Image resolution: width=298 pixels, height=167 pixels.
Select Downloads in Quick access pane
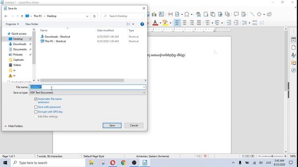coord(20,44)
